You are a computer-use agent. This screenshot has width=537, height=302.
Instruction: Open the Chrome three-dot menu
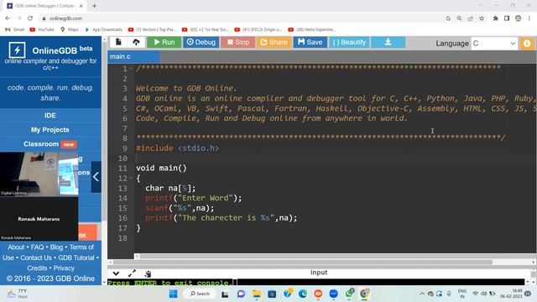pyautogui.click(x=529, y=18)
